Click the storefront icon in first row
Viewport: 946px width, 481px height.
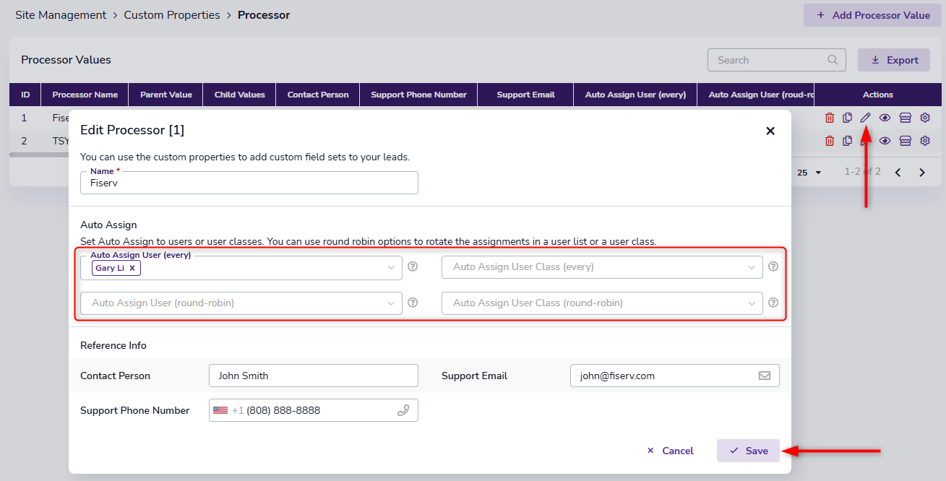click(x=905, y=118)
